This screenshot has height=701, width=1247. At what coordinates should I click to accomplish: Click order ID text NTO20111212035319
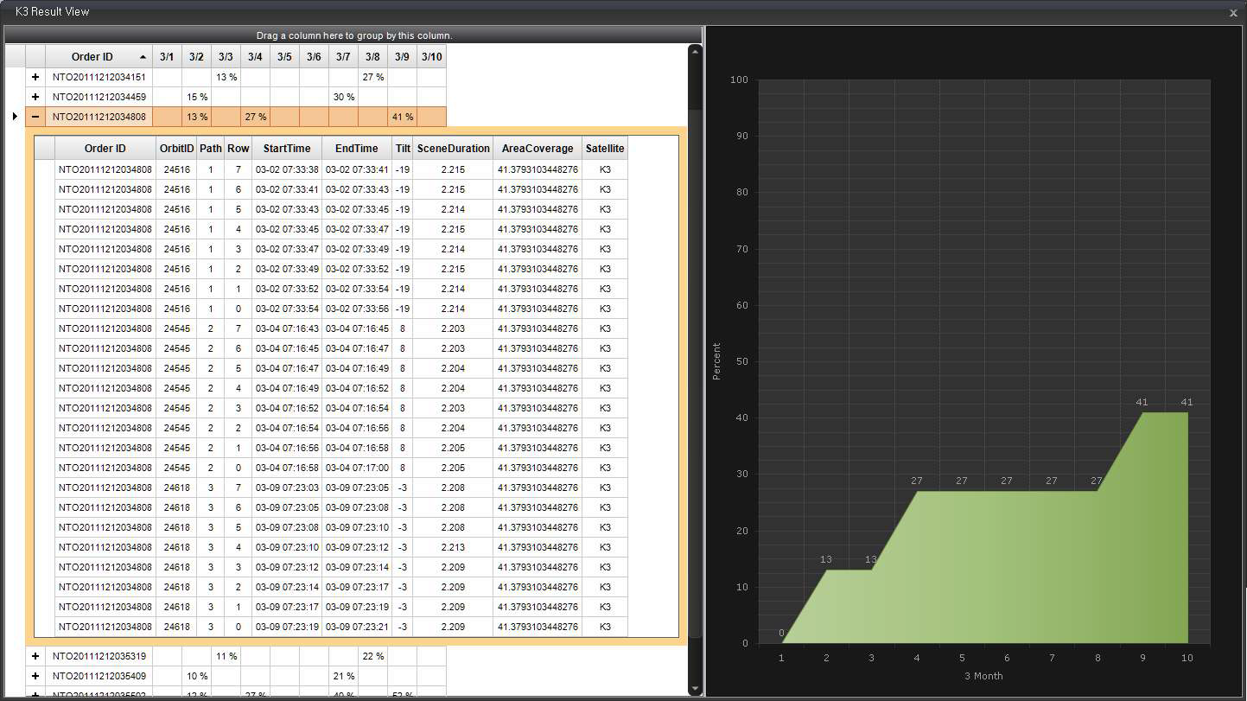click(99, 656)
